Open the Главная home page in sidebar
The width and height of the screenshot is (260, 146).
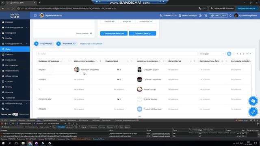tap(9, 22)
